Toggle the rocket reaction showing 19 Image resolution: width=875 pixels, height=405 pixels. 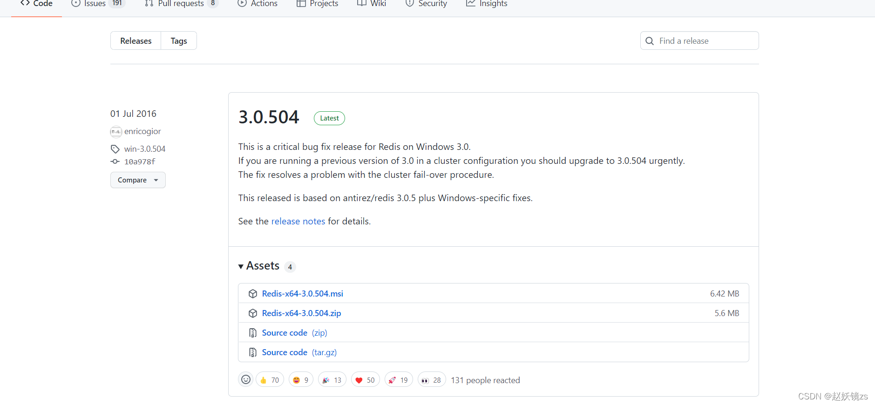[399, 380]
